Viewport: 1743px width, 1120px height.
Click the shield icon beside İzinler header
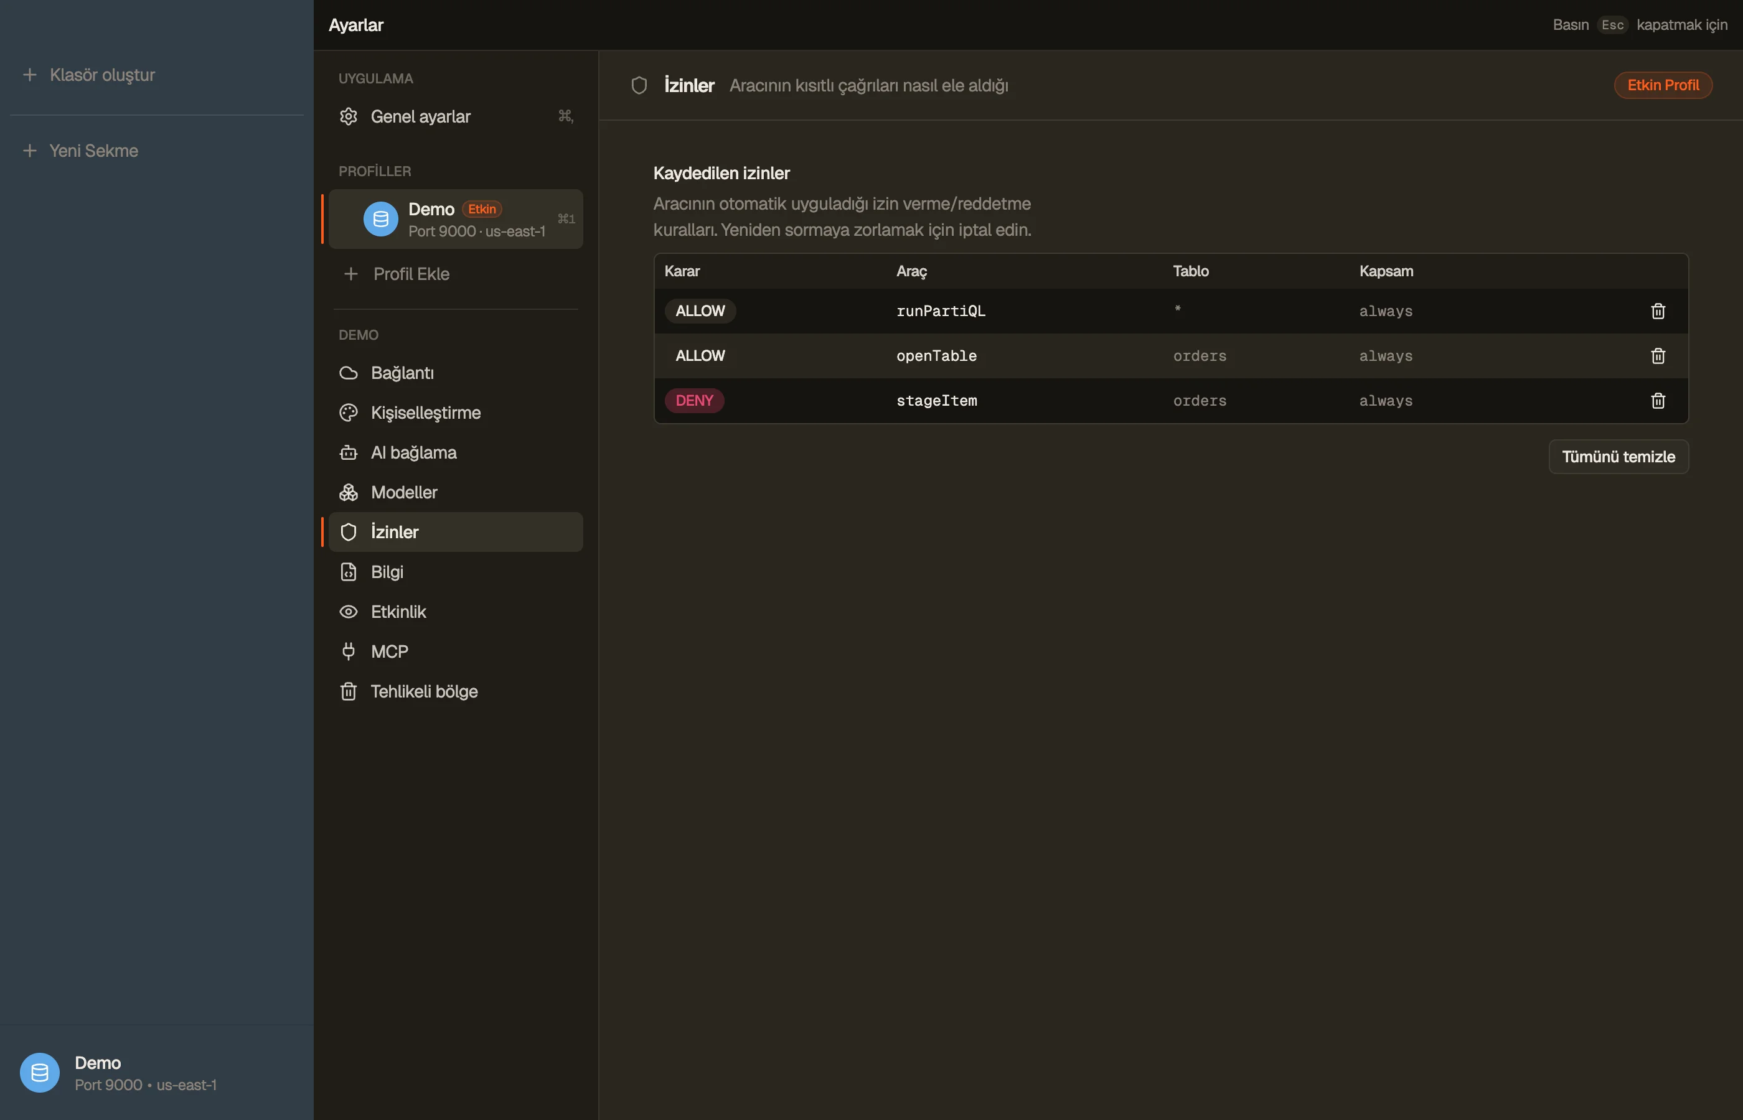[639, 86]
